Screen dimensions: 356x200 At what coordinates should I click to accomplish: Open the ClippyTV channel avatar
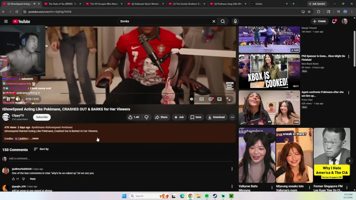[6, 117]
